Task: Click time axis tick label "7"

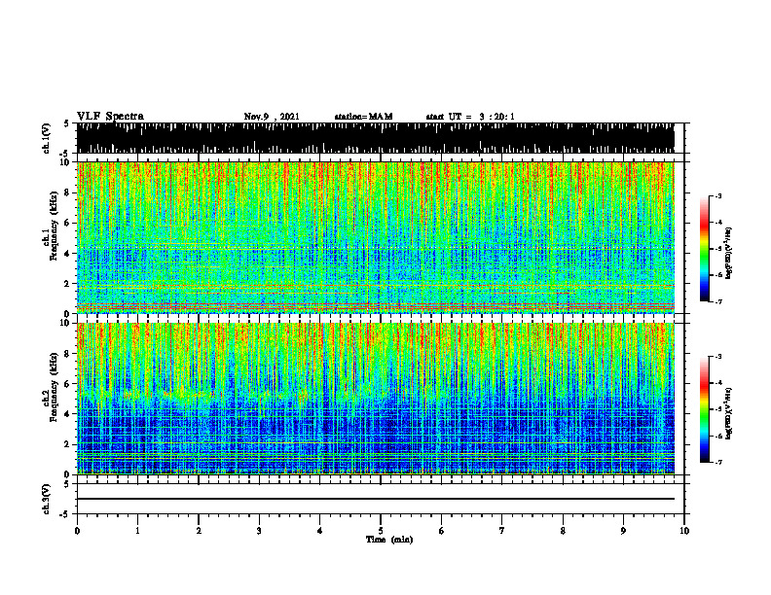Action: click(x=502, y=531)
